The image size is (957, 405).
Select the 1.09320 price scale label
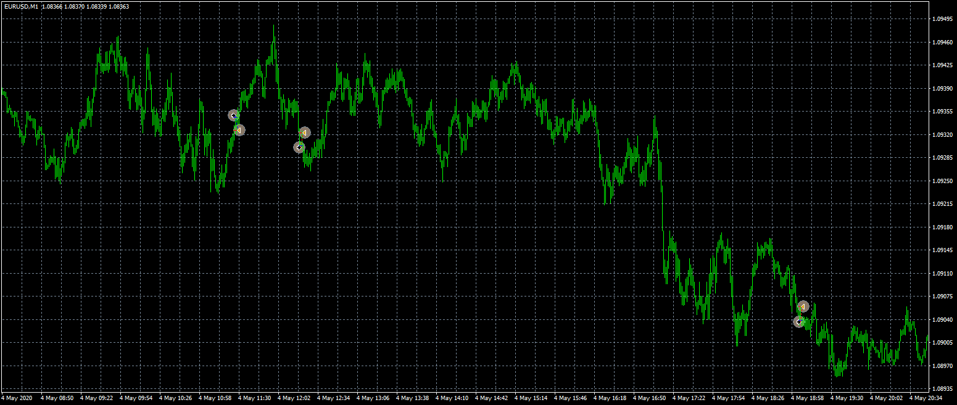[x=944, y=134]
